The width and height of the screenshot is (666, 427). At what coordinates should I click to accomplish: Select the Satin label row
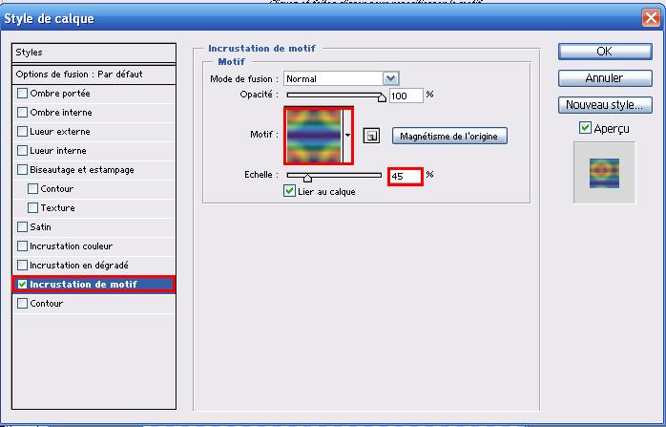[94, 226]
